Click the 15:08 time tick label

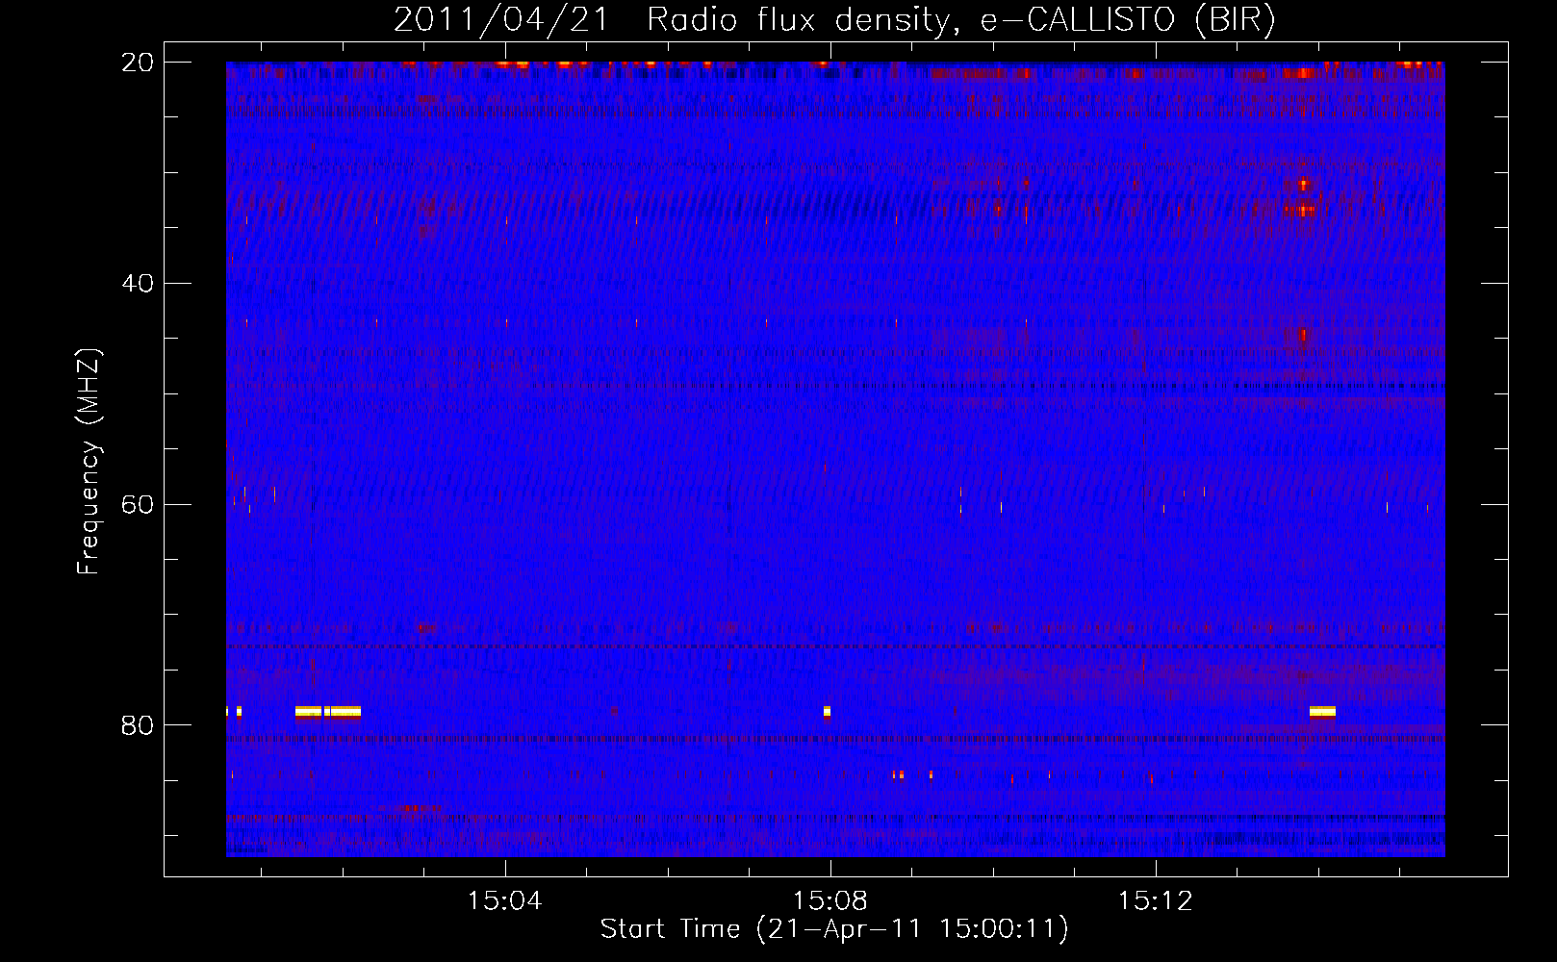coord(830,901)
